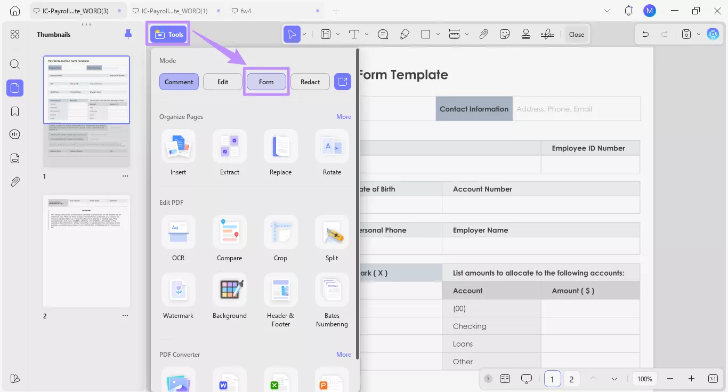Click the Close button in the toolbar
This screenshot has height=392, width=728.
tap(577, 34)
